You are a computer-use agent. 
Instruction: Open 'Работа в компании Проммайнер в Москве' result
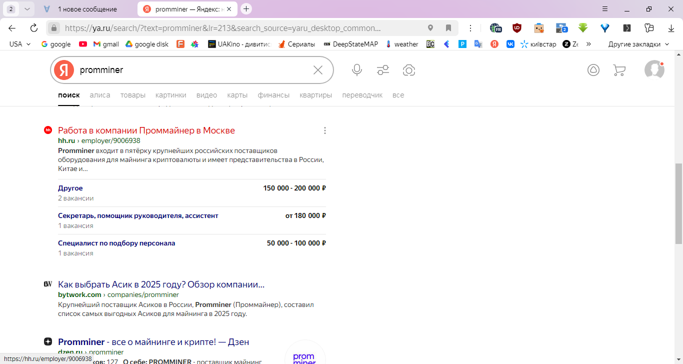[146, 130]
